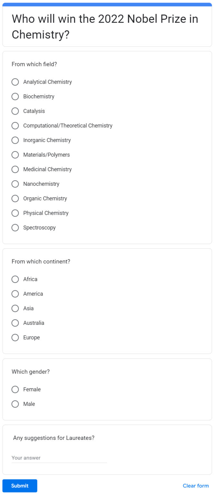Screen dimensions: 215x496
Task: Pick Nanochemistry as the field
Action: click(15, 184)
